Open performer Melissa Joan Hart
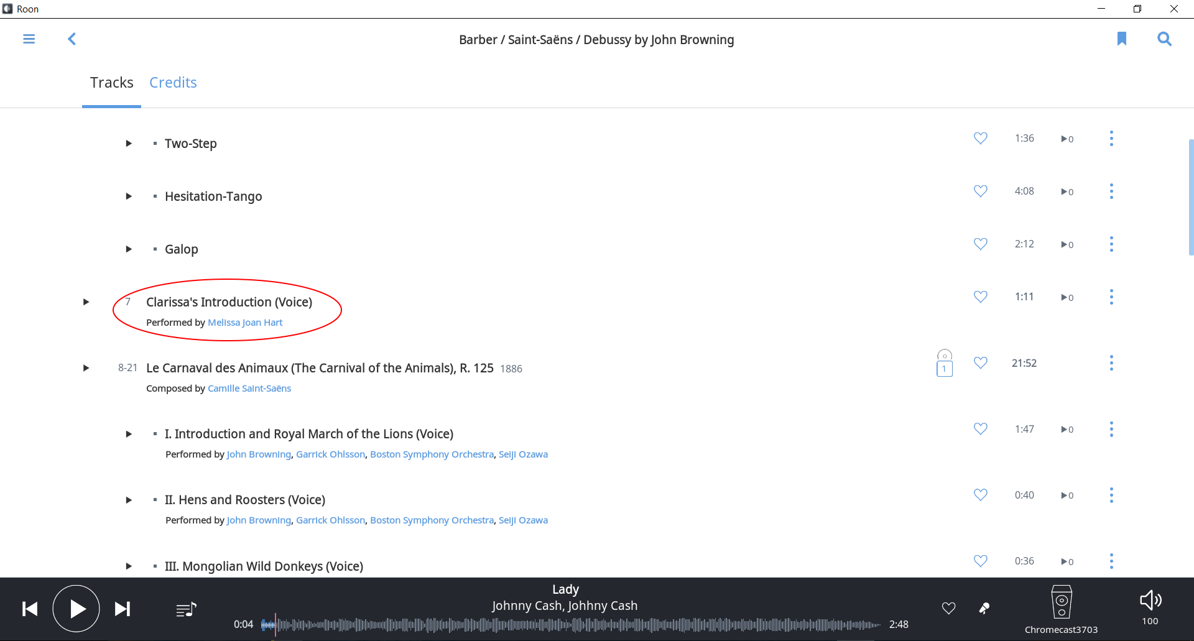The height and width of the screenshot is (641, 1194). point(245,323)
